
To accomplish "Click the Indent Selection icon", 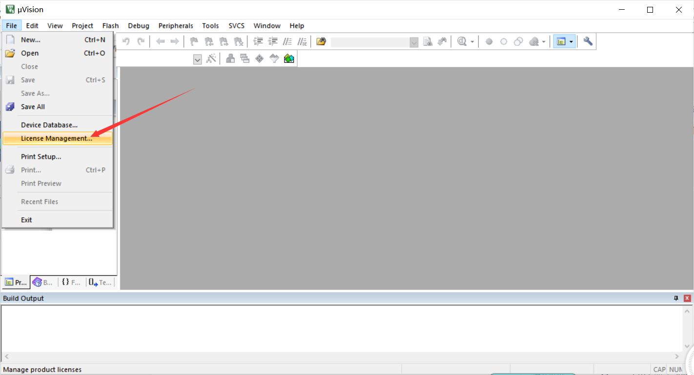I will 258,41.
